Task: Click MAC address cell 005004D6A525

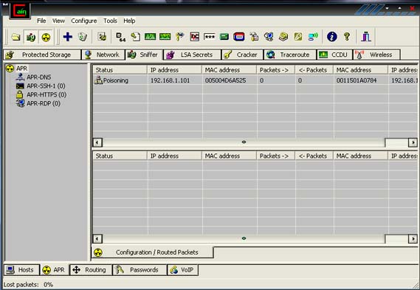Action: pos(225,80)
